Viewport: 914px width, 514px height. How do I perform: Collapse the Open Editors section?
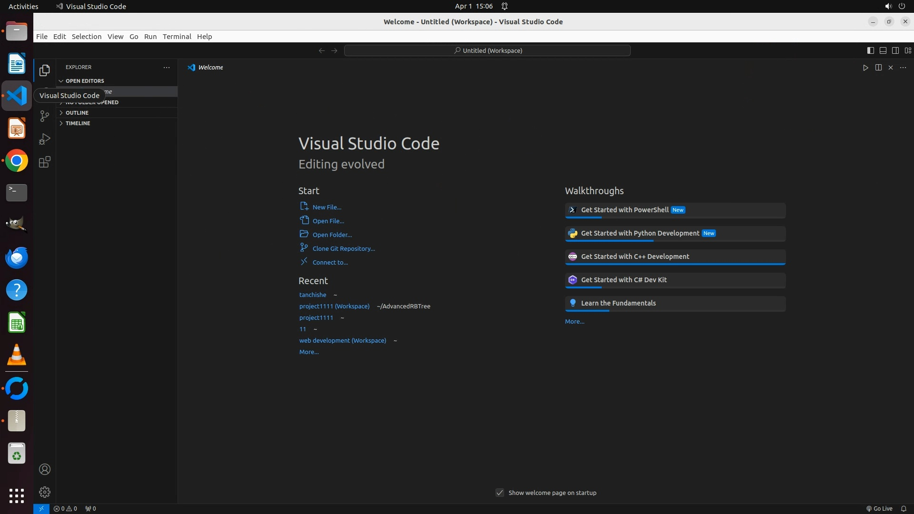[85, 81]
